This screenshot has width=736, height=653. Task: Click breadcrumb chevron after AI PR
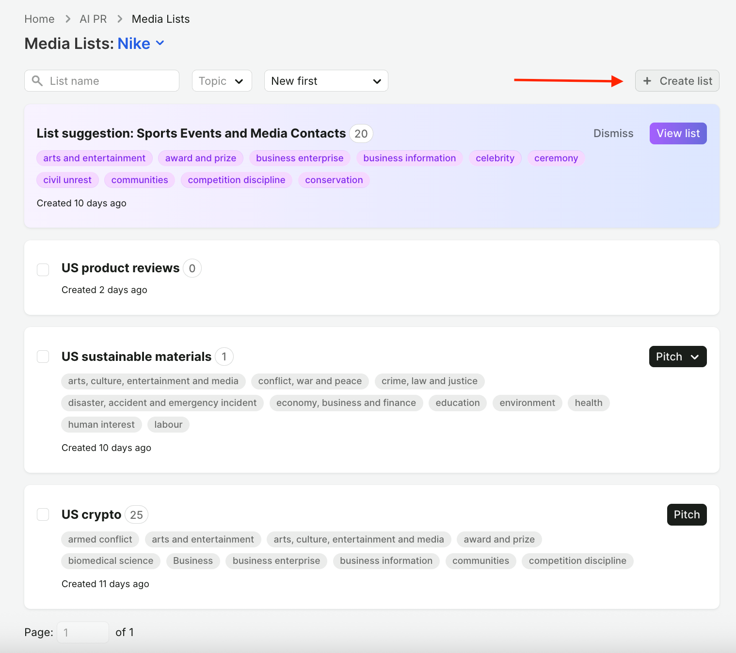point(120,19)
